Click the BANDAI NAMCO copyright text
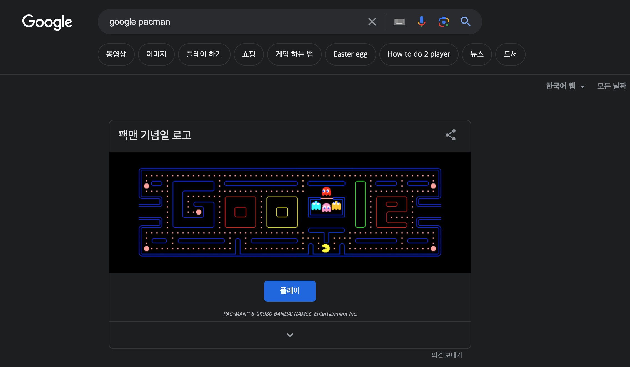The image size is (630, 367). [x=290, y=314]
